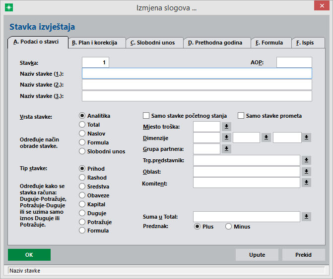Choose Duguje as Tip stavke
The width and height of the screenshot is (333, 279).
93,213
